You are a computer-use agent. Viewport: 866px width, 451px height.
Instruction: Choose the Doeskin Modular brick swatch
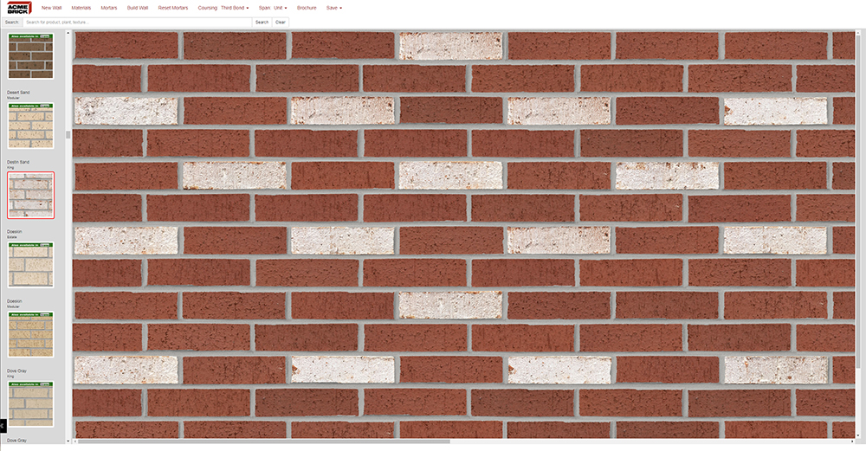30,334
